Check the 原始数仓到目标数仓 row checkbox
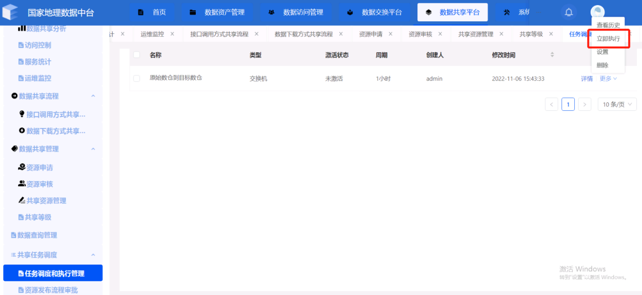 pos(137,78)
